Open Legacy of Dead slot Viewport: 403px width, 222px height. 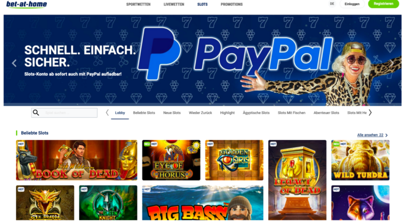coord(298,180)
